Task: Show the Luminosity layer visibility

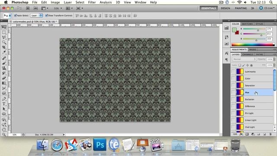Action: 233,71
